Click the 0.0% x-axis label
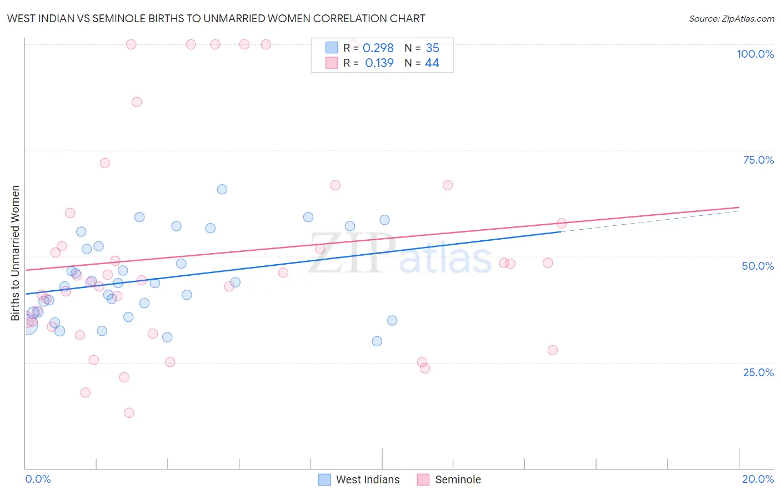781x495 pixels. 38,479
